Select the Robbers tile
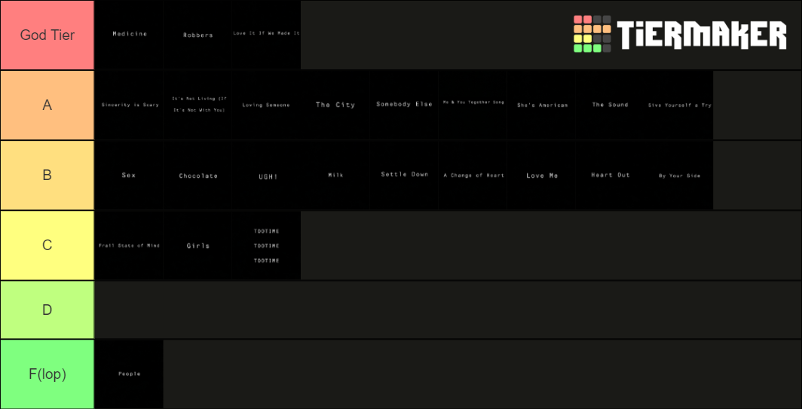Screen dimensions: 802x409 [198, 35]
